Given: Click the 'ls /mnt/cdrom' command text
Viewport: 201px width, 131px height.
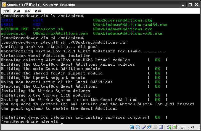Looking at the screenshot, I should [67, 16].
